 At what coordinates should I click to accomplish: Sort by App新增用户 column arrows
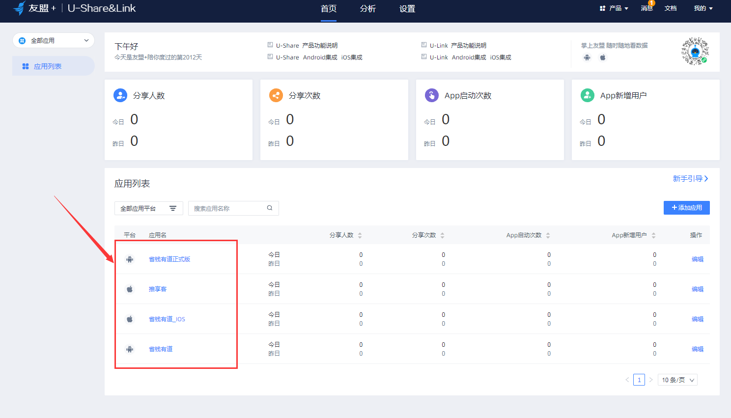click(654, 235)
